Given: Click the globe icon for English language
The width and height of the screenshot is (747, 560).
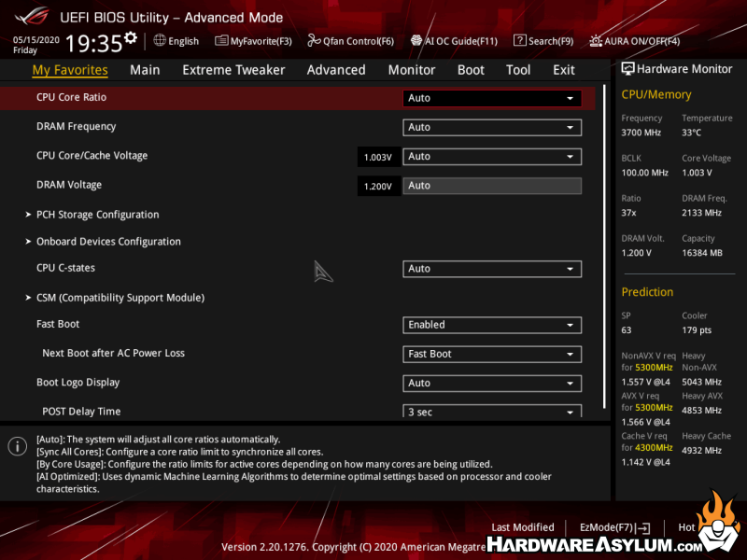Looking at the screenshot, I should 160,41.
